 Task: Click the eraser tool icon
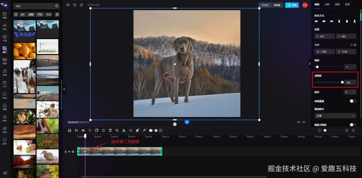click(137, 130)
